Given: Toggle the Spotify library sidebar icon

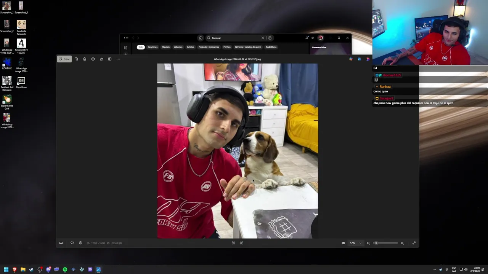Looking at the screenshot, I should tap(125, 48).
